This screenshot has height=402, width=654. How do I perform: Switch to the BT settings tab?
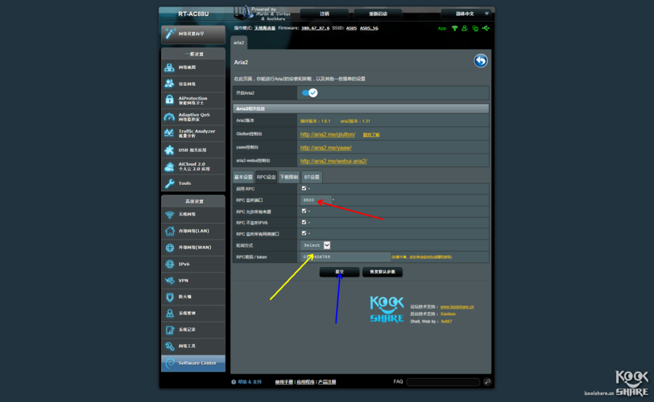[312, 177]
